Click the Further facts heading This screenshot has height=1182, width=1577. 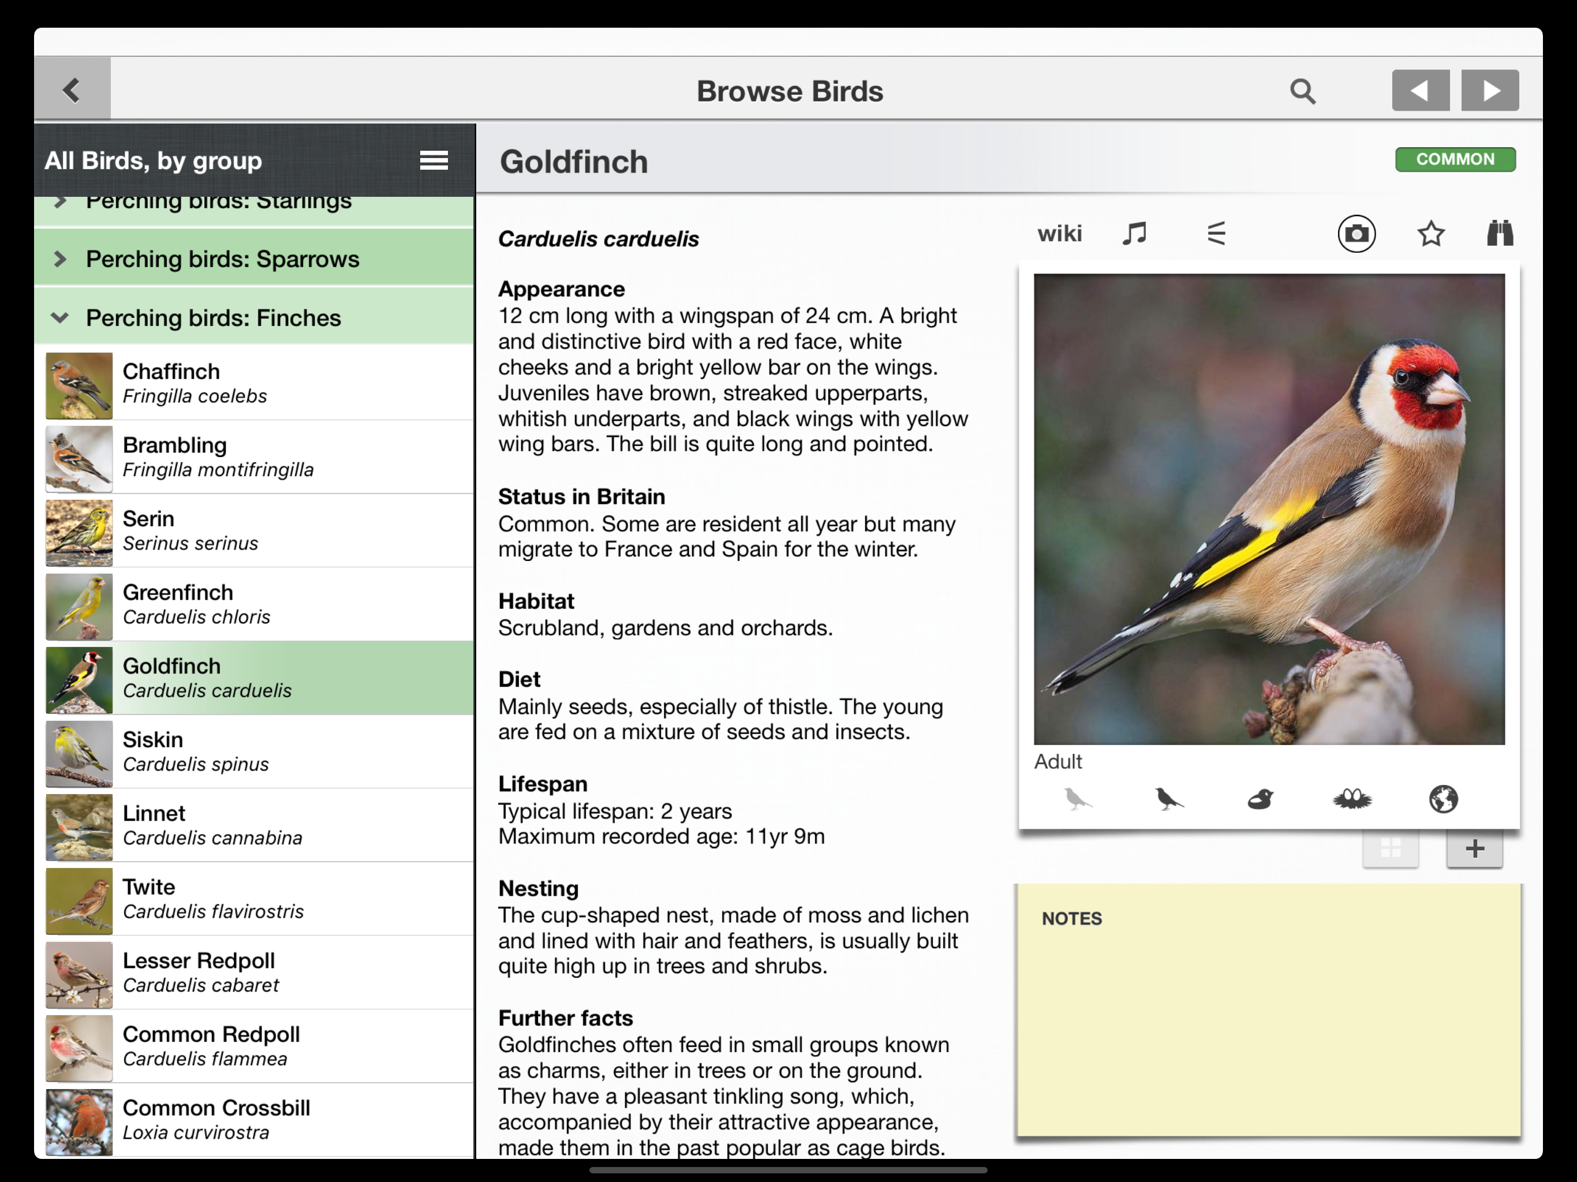[565, 1018]
